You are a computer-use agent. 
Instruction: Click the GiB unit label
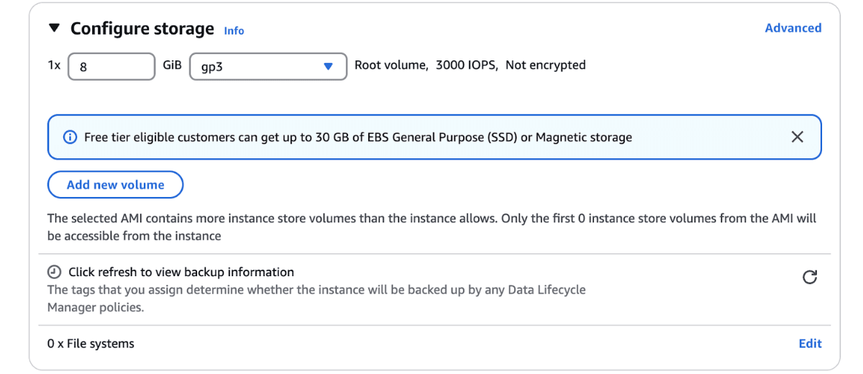pos(172,65)
